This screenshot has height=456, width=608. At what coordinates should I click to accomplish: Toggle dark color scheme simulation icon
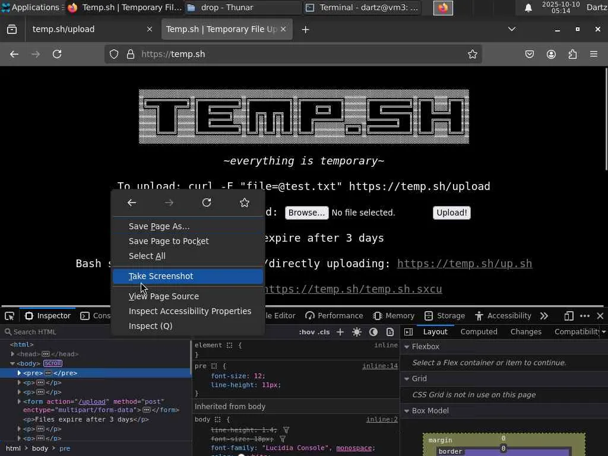coord(373,332)
